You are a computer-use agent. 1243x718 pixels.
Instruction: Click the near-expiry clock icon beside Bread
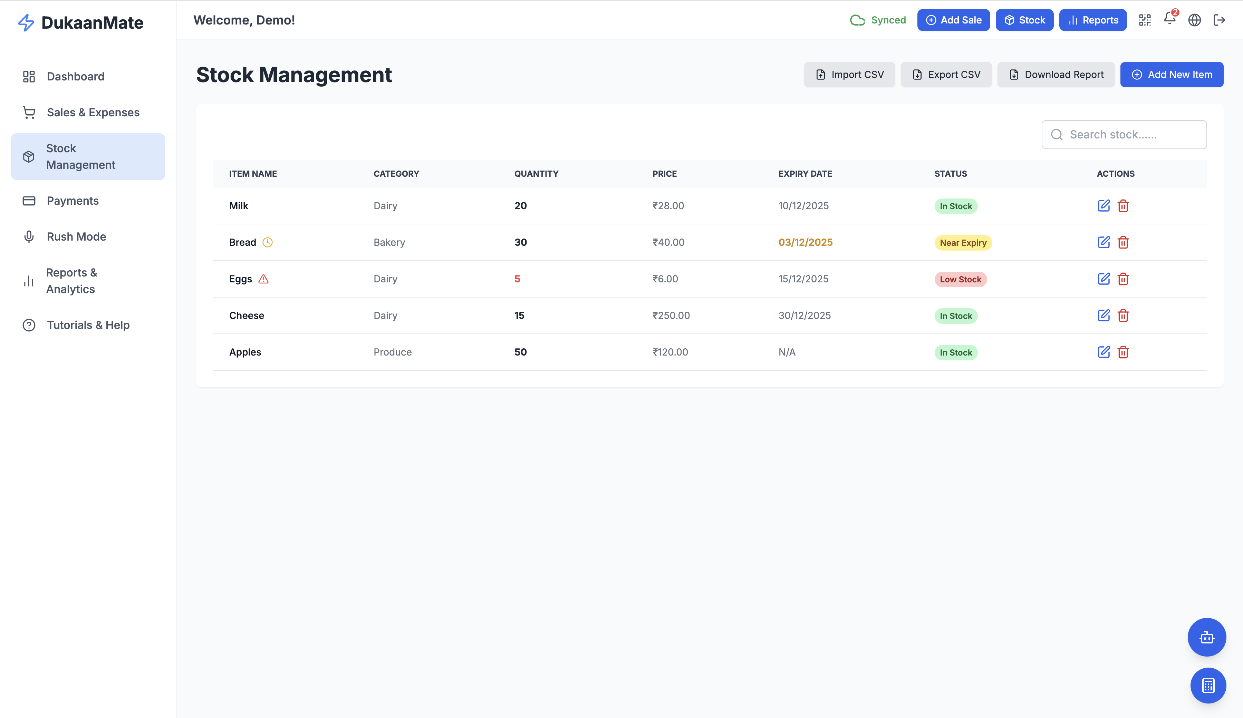point(267,242)
